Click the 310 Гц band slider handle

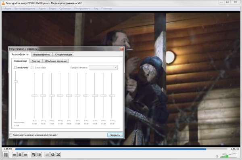click(52, 96)
